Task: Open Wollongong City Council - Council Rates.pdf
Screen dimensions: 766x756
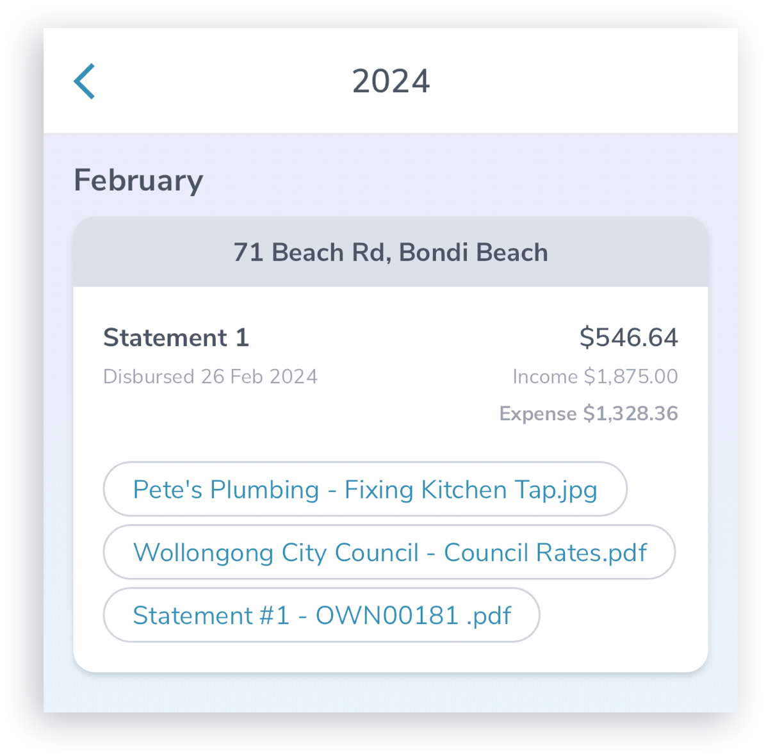Action: (389, 552)
